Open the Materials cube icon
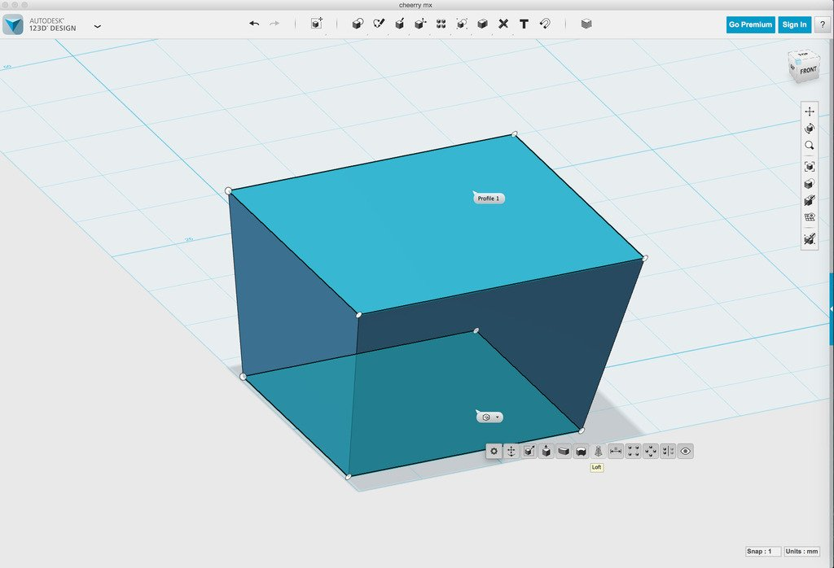Image resolution: width=834 pixels, height=568 pixels. [586, 24]
